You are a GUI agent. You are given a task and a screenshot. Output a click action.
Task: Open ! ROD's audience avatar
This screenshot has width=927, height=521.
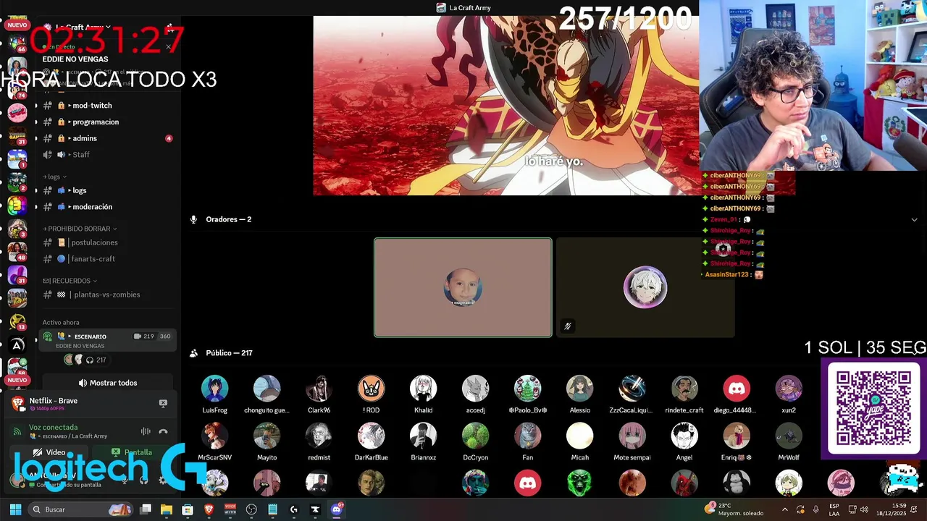(x=371, y=389)
